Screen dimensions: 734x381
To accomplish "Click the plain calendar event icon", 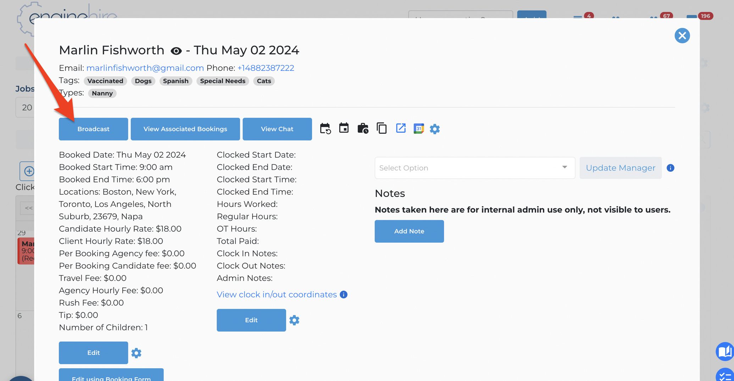I will click(344, 128).
